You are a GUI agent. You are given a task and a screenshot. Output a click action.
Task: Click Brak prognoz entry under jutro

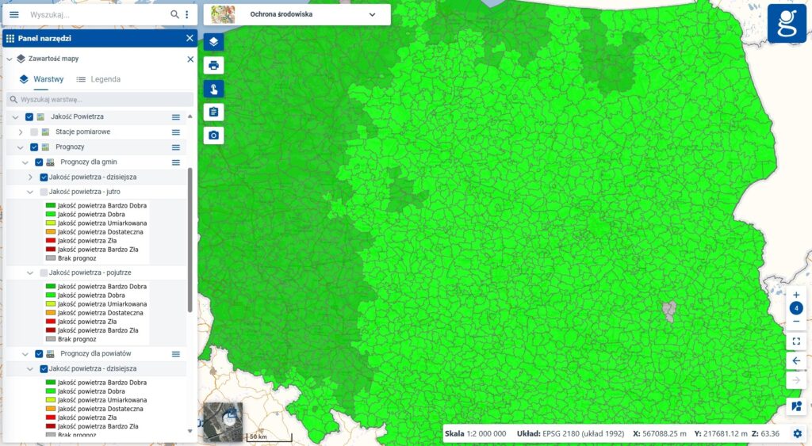click(71, 258)
